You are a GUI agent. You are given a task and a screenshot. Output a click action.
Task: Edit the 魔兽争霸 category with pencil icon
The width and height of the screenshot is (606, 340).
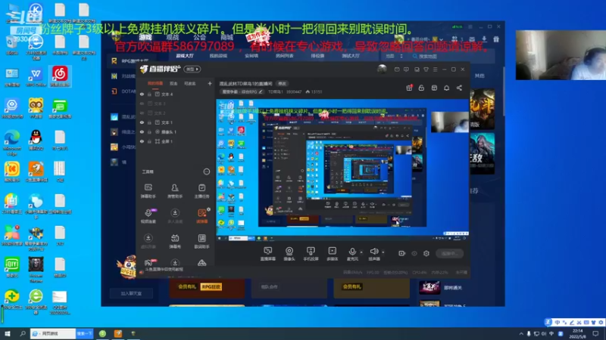tap(261, 91)
